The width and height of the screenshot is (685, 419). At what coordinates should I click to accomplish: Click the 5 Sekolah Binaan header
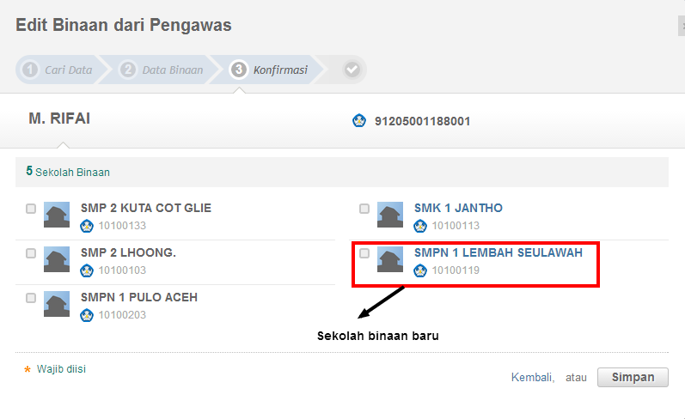68,172
